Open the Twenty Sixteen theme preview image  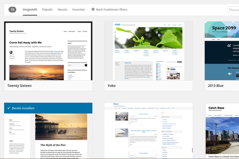[48, 51]
